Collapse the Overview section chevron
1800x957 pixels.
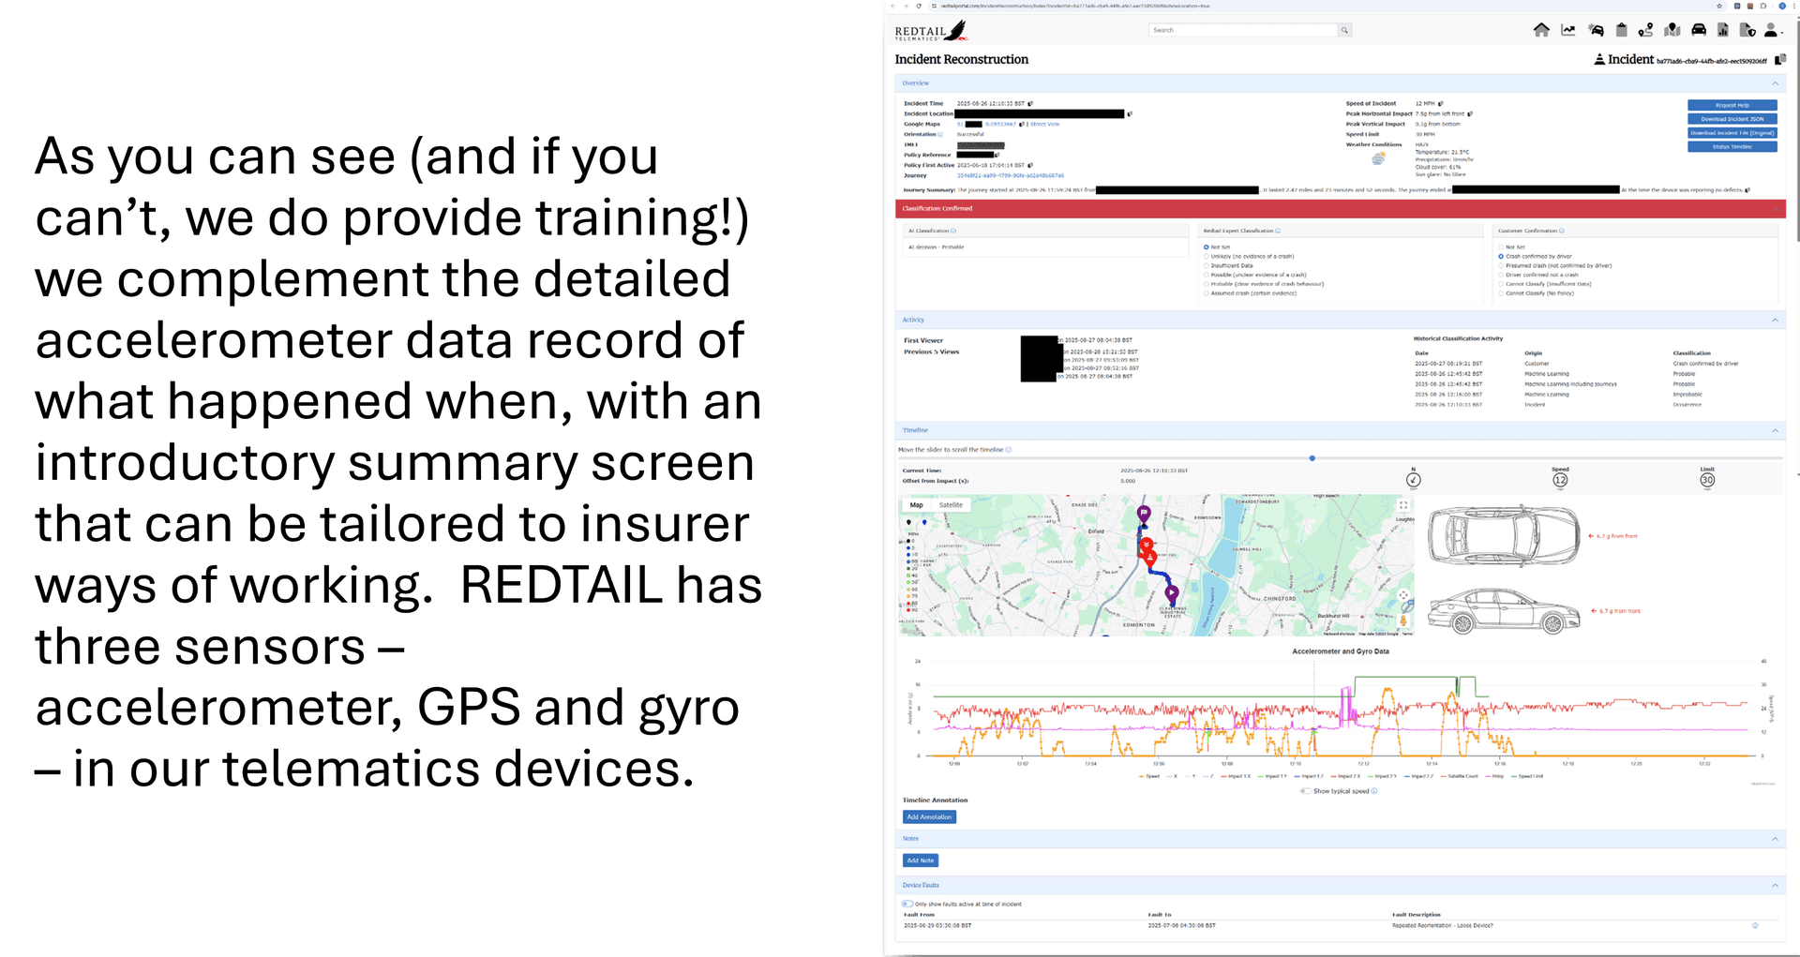1775,83
